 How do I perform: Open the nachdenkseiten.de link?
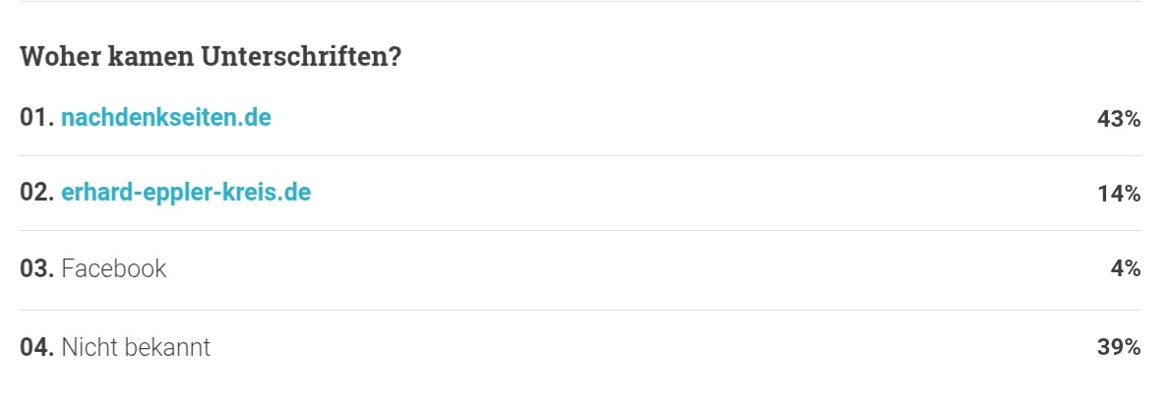coord(165,118)
